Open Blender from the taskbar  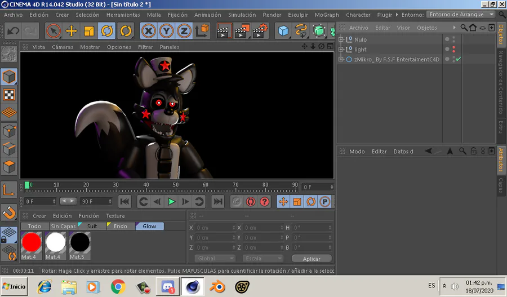click(217, 287)
